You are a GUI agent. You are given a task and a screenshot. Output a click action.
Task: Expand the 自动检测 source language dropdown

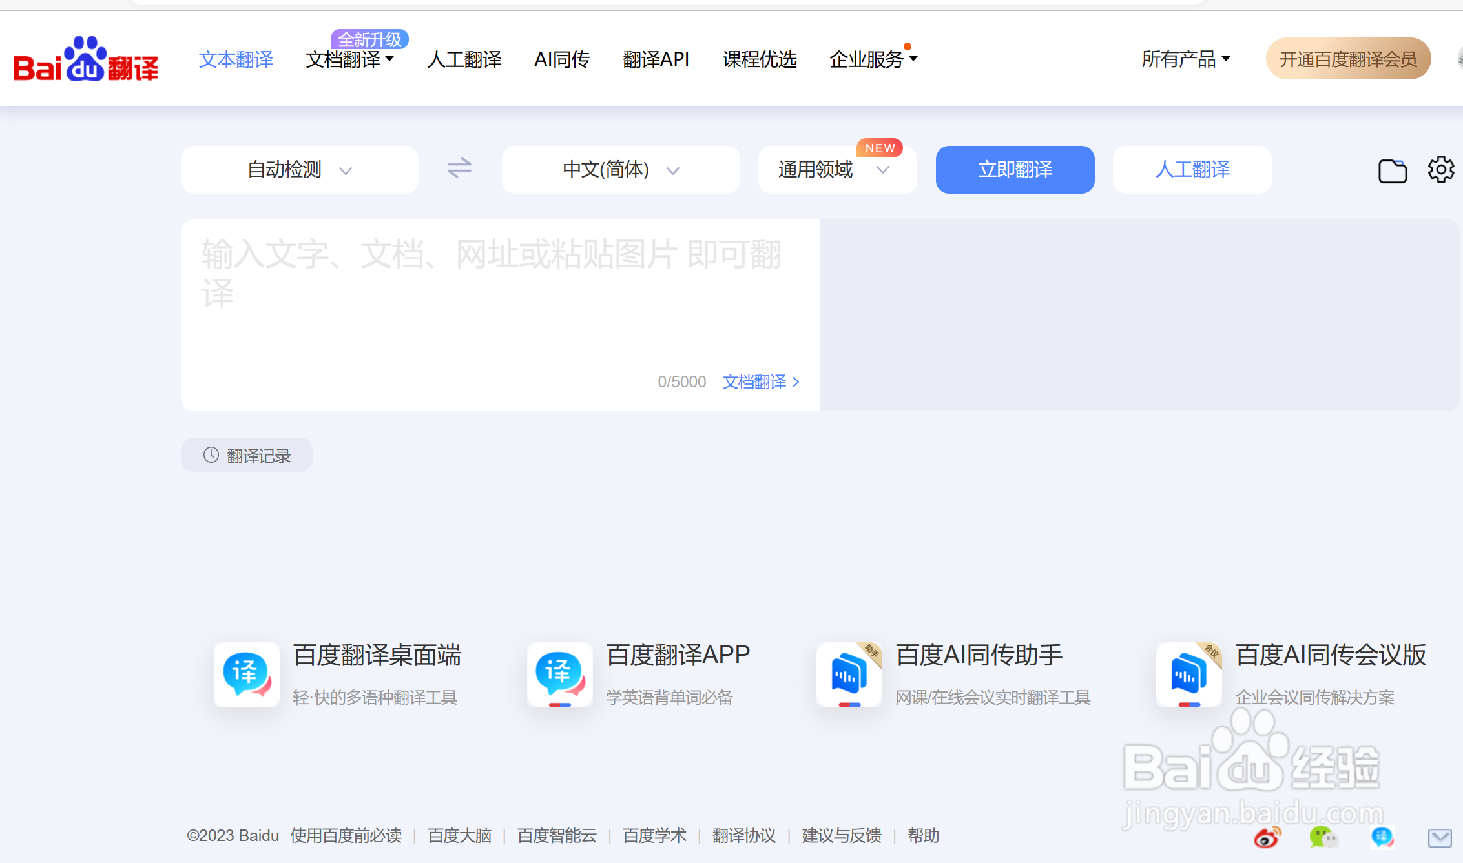click(x=299, y=170)
